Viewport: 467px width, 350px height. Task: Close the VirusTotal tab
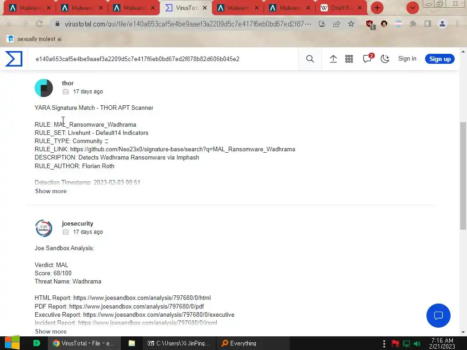(x=205, y=8)
